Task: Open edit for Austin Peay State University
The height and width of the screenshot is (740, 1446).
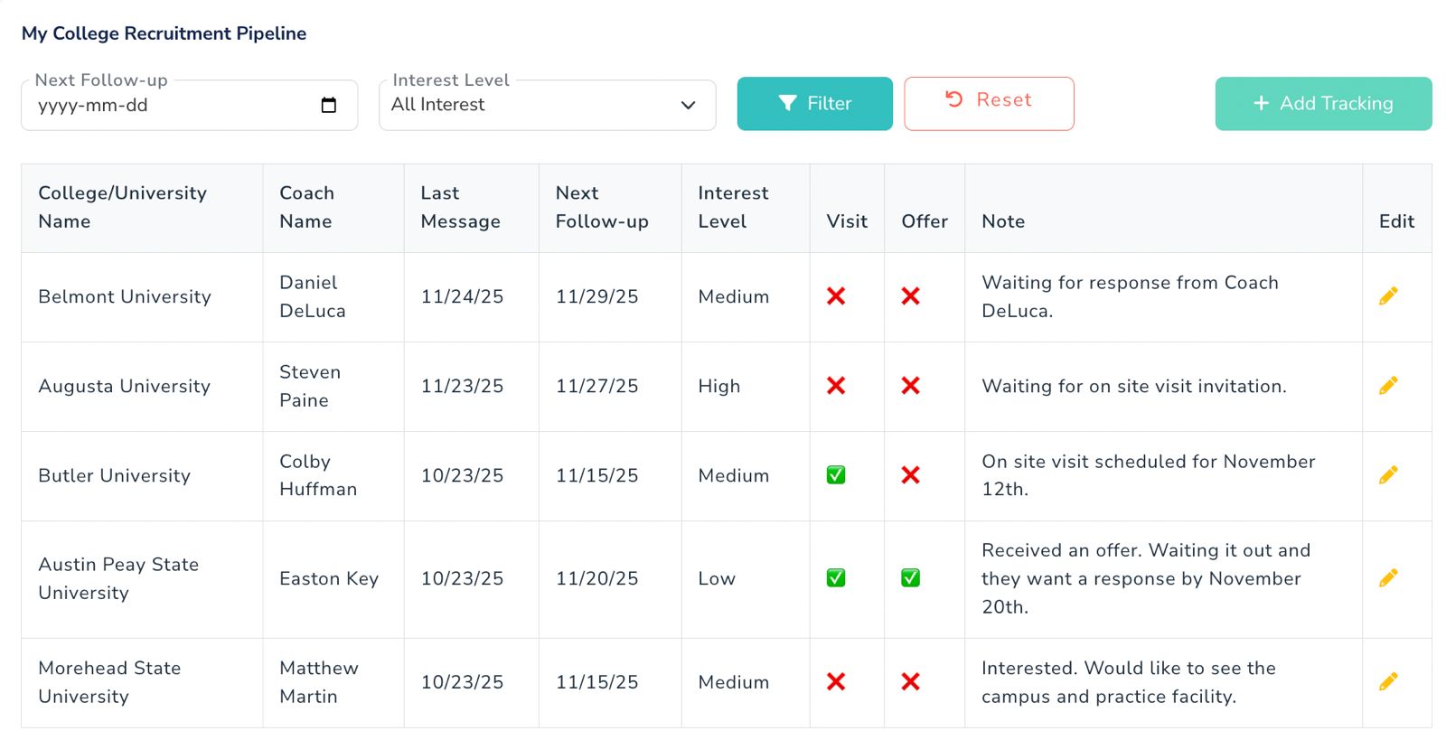Action: (x=1388, y=578)
